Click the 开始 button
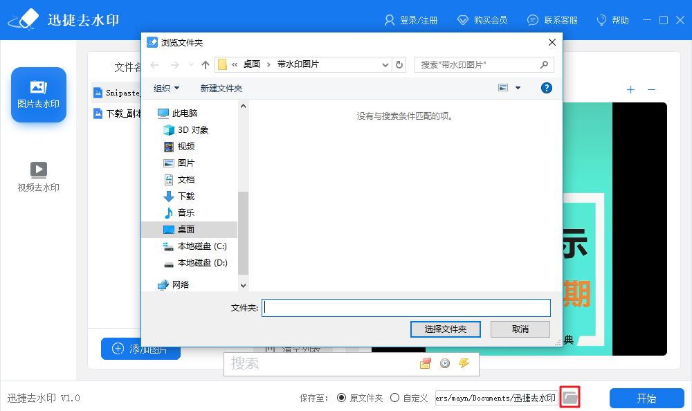This screenshot has width=692, height=411. point(646,398)
